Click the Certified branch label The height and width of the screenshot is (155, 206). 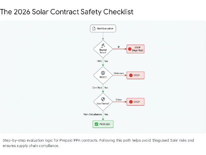pyautogui.click(x=97, y=88)
